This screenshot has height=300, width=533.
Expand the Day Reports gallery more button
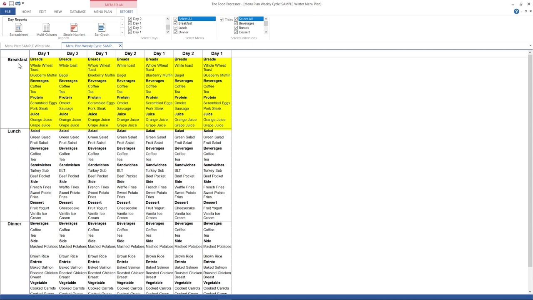(122, 32)
